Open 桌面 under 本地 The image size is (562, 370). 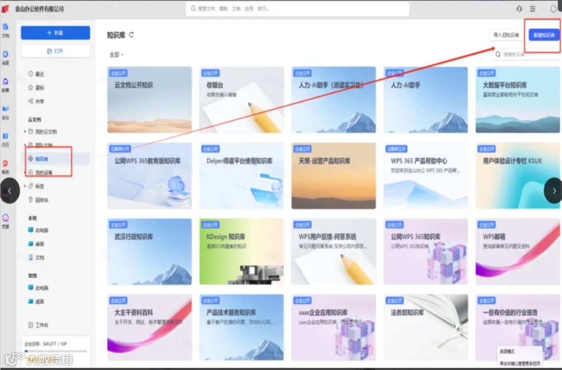click(36, 244)
